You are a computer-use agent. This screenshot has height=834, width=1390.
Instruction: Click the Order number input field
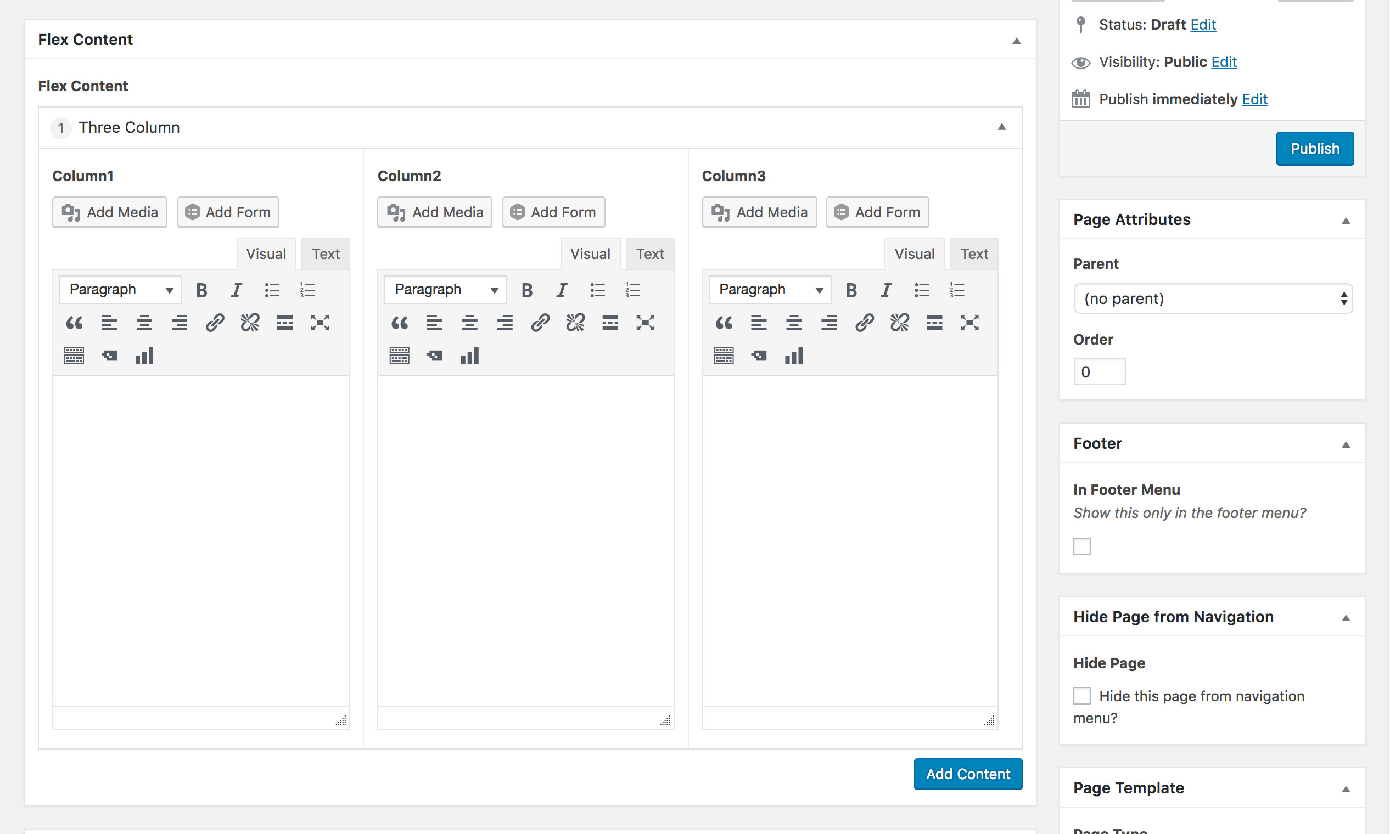tap(1099, 371)
